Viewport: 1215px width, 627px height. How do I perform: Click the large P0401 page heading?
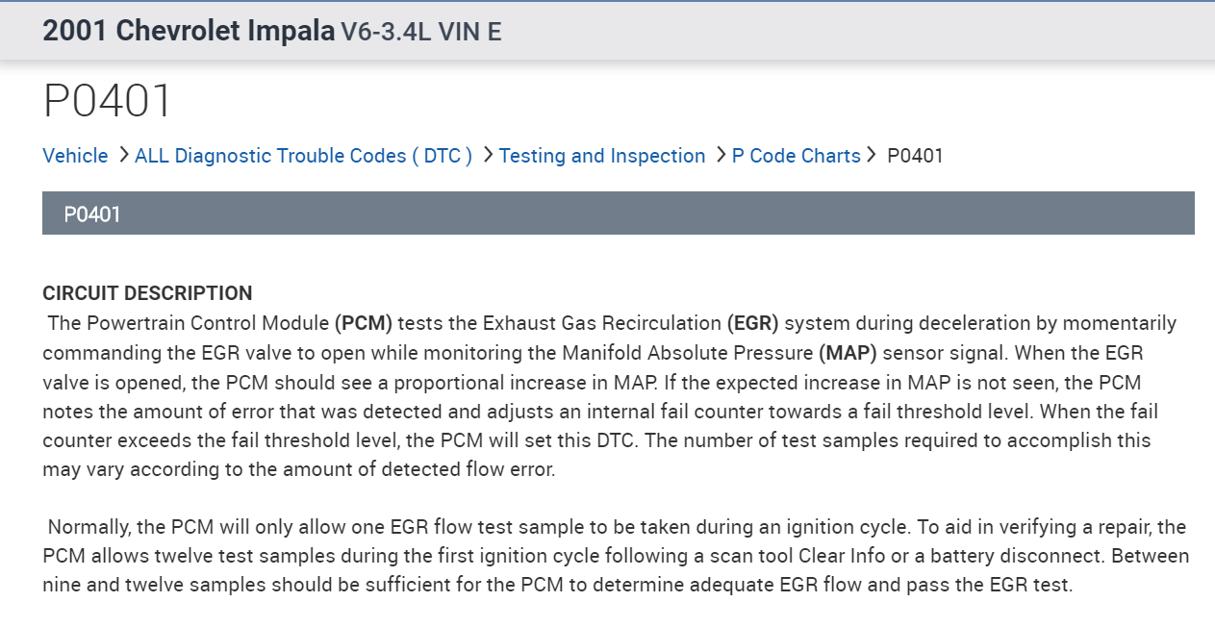tap(108, 101)
